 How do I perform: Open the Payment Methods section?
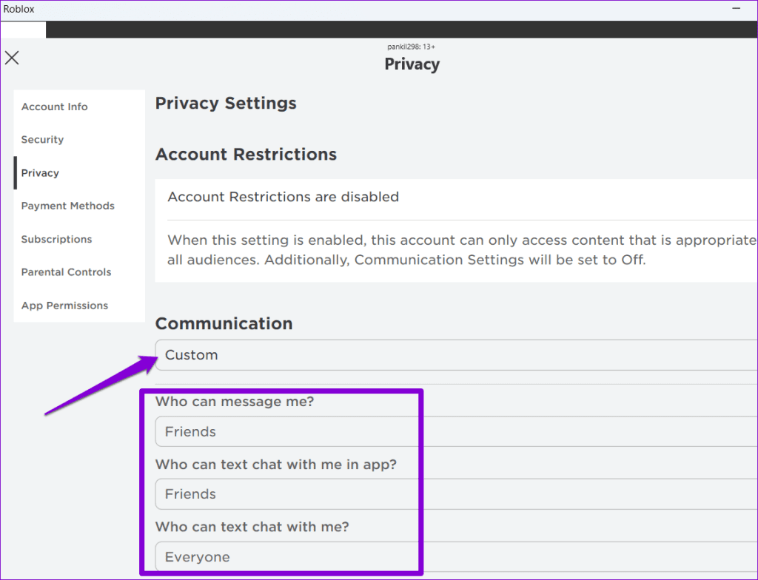[67, 206]
